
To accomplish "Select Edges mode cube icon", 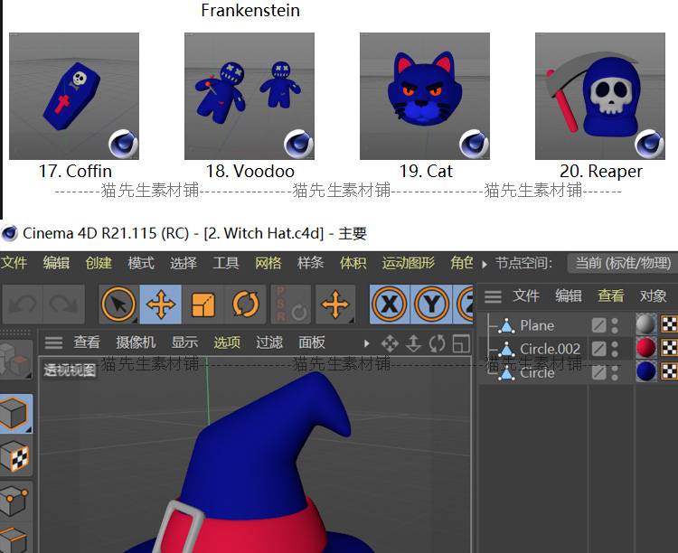I will 15,539.
